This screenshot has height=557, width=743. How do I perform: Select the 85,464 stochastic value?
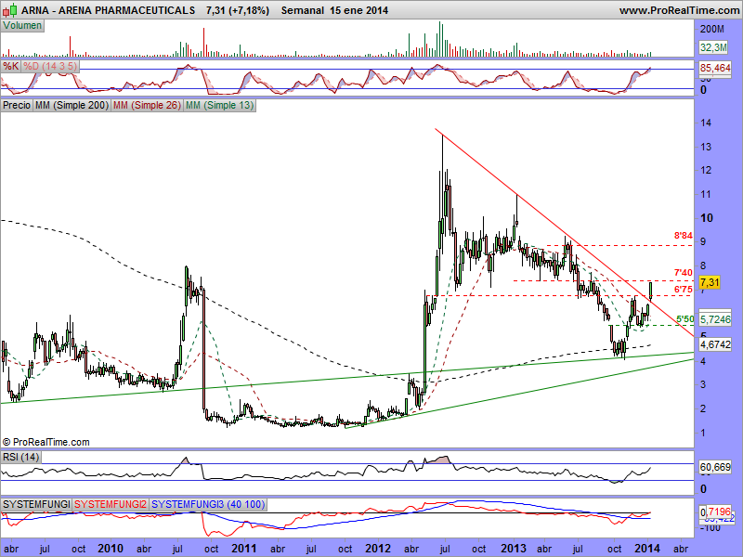[715, 68]
